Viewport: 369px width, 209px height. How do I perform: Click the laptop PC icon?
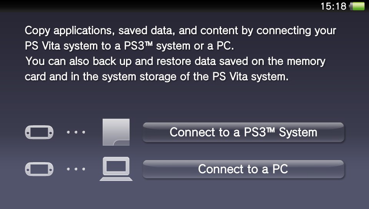116,169
